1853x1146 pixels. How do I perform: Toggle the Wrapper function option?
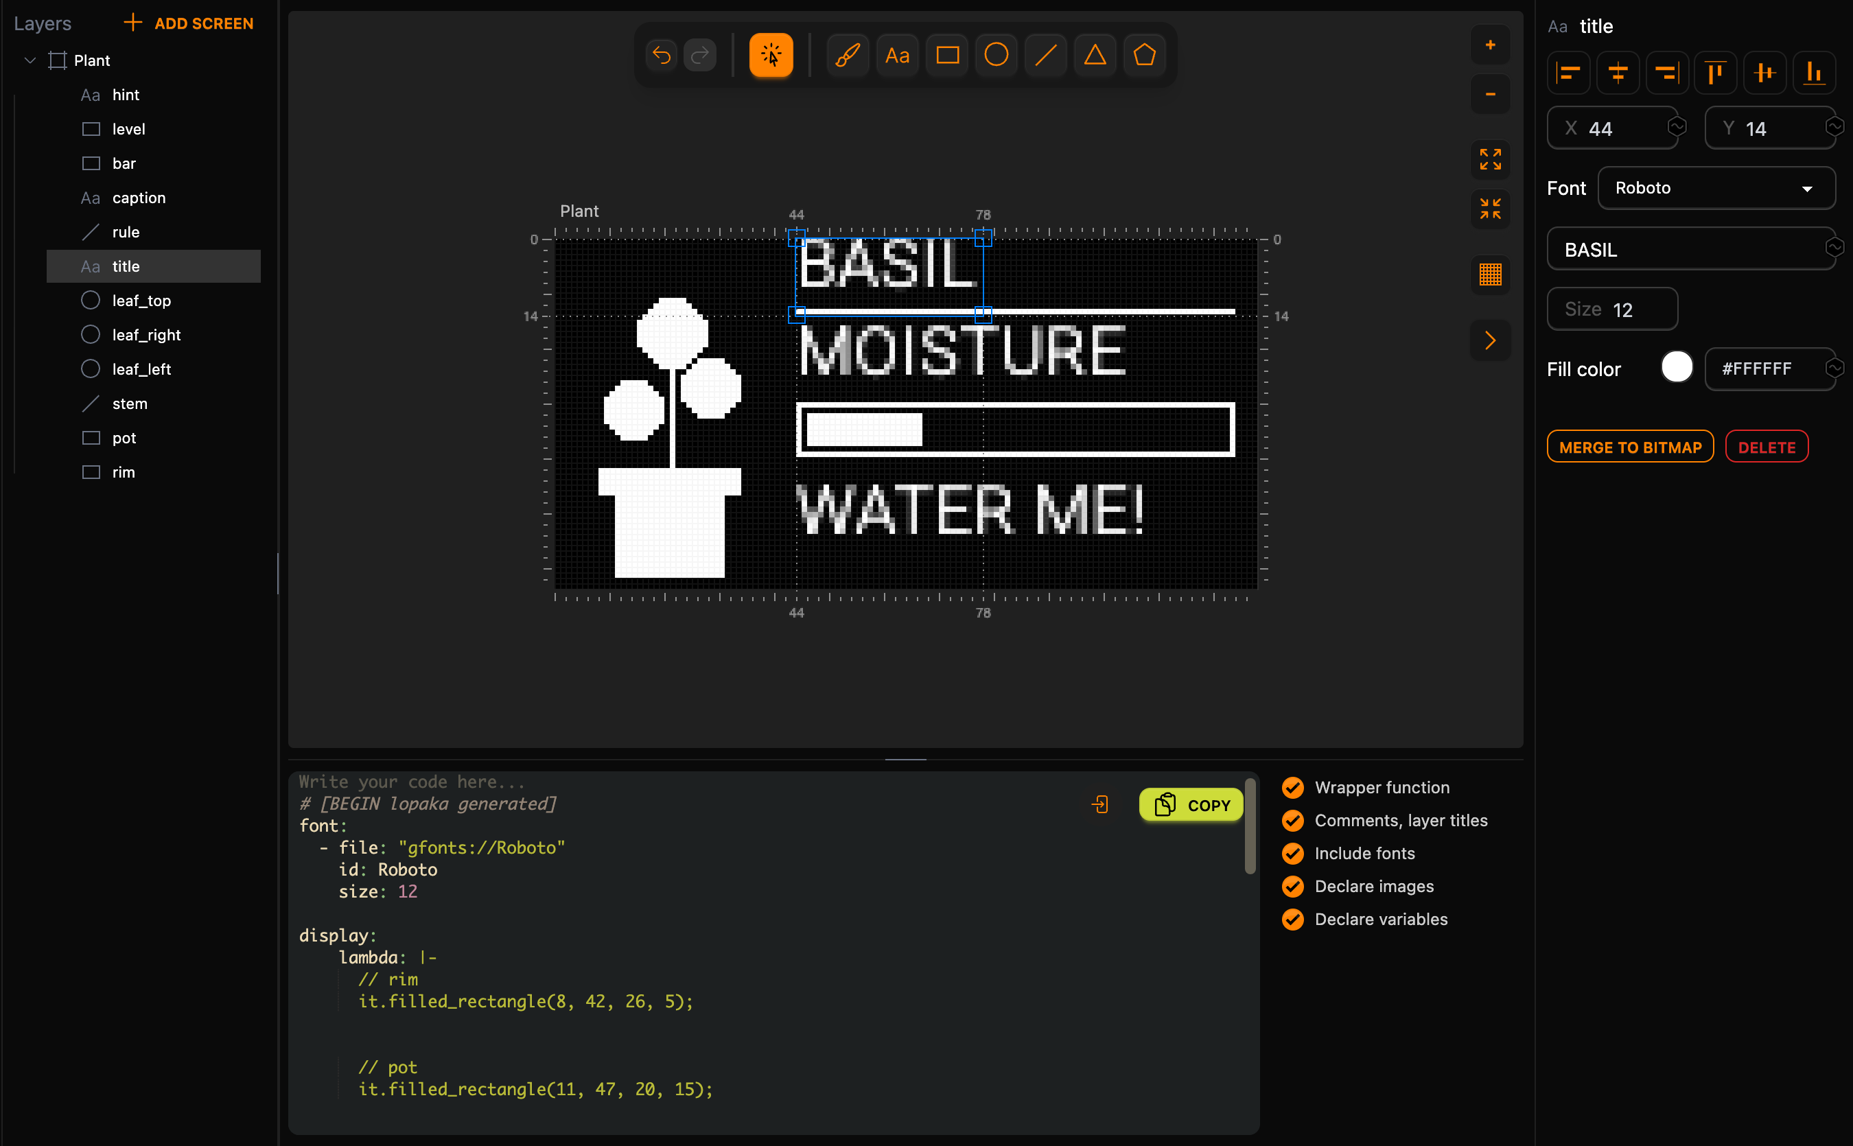1366,788
